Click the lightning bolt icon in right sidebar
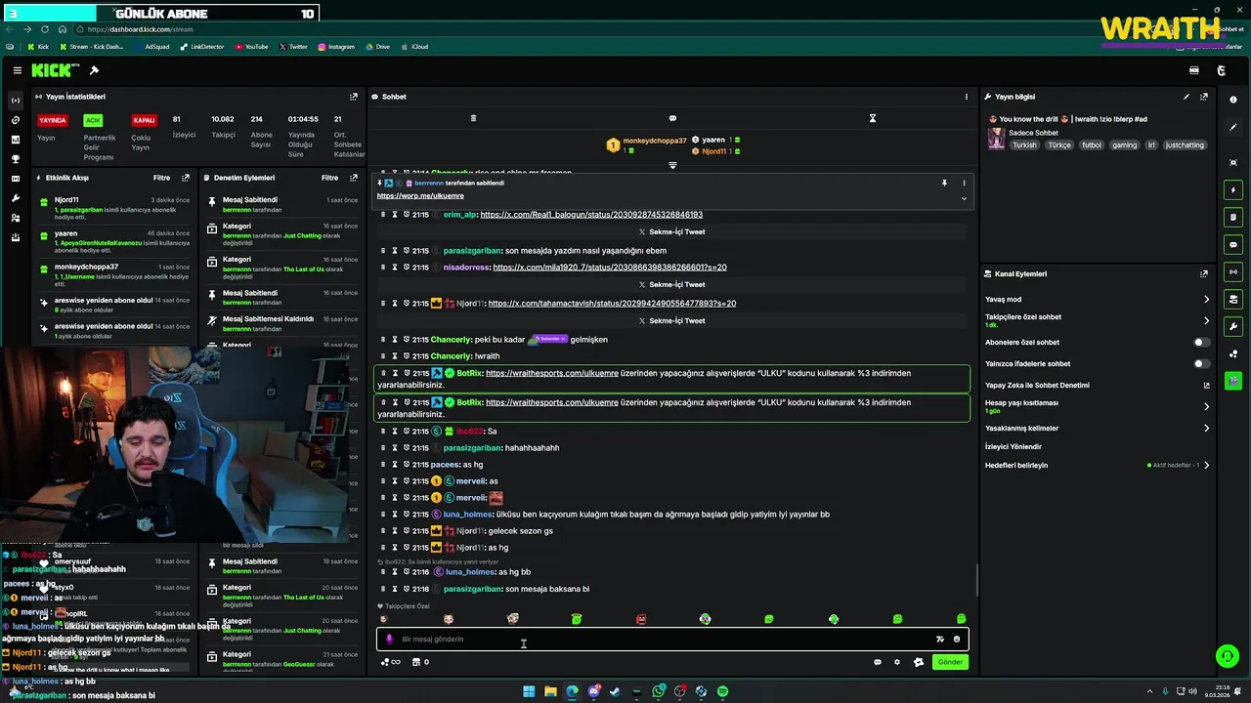The width and height of the screenshot is (1251, 703). 1233,189
